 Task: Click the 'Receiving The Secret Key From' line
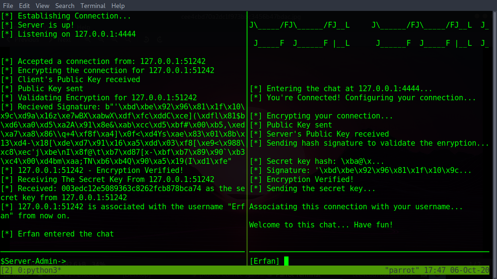(x=107, y=179)
